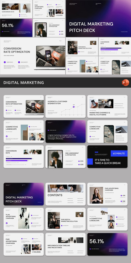Click the purple bullet beside 55K
Screen dimensions: 131x263
tap(121, 201)
